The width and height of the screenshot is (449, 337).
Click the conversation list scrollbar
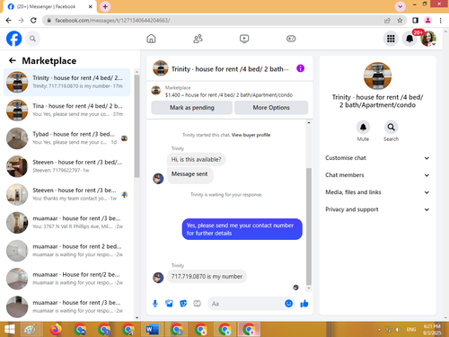coord(136,126)
